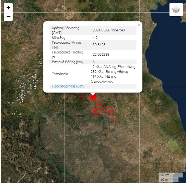Open the Προκαταρκτική λύση link

pos(68,86)
